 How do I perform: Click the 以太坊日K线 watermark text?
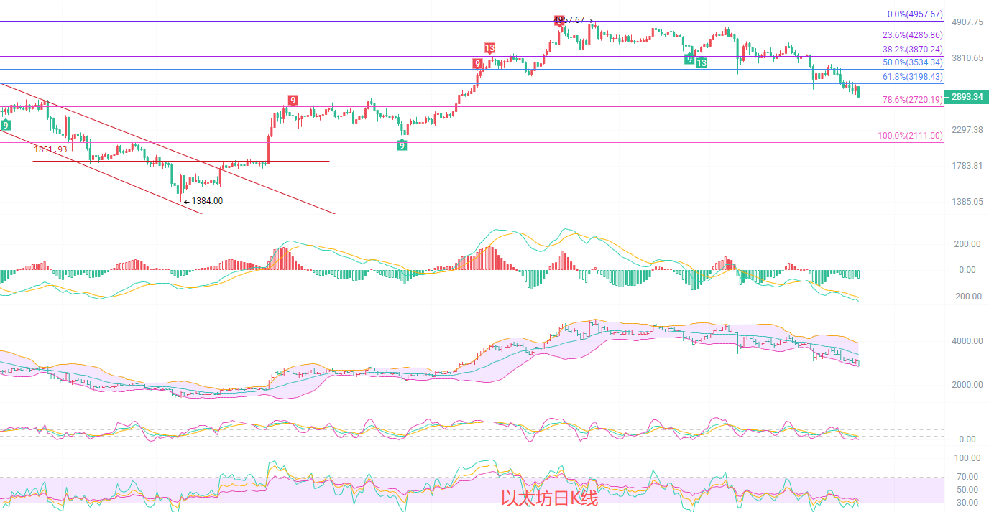[549, 498]
